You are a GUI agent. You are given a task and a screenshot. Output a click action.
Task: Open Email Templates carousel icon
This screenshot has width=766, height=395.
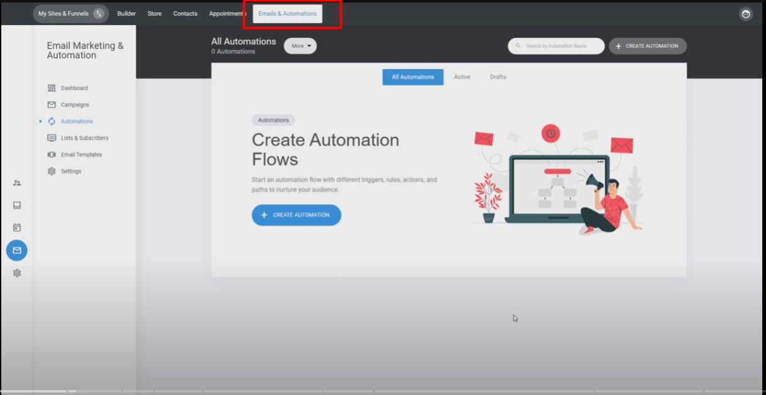(x=52, y=154)
